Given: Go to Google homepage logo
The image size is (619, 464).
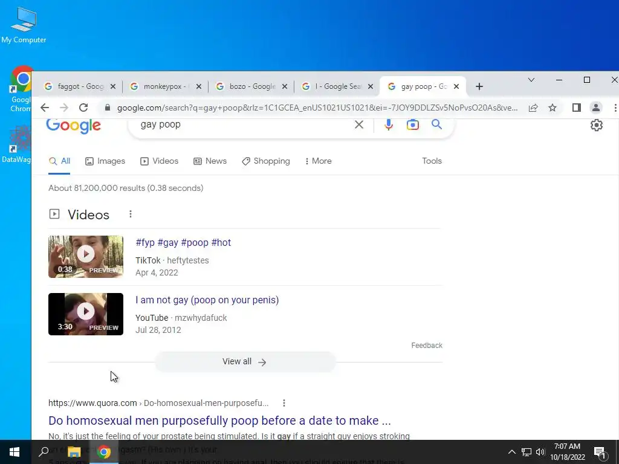Looking at the screenshot, I should click(x=73, y=126).
